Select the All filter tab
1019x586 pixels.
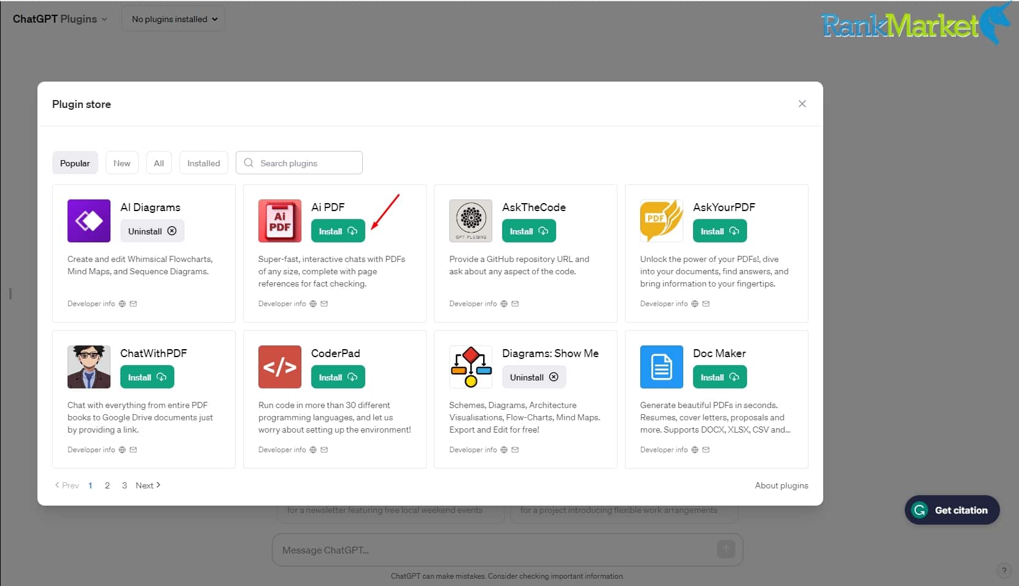click(x=159, y=163)
